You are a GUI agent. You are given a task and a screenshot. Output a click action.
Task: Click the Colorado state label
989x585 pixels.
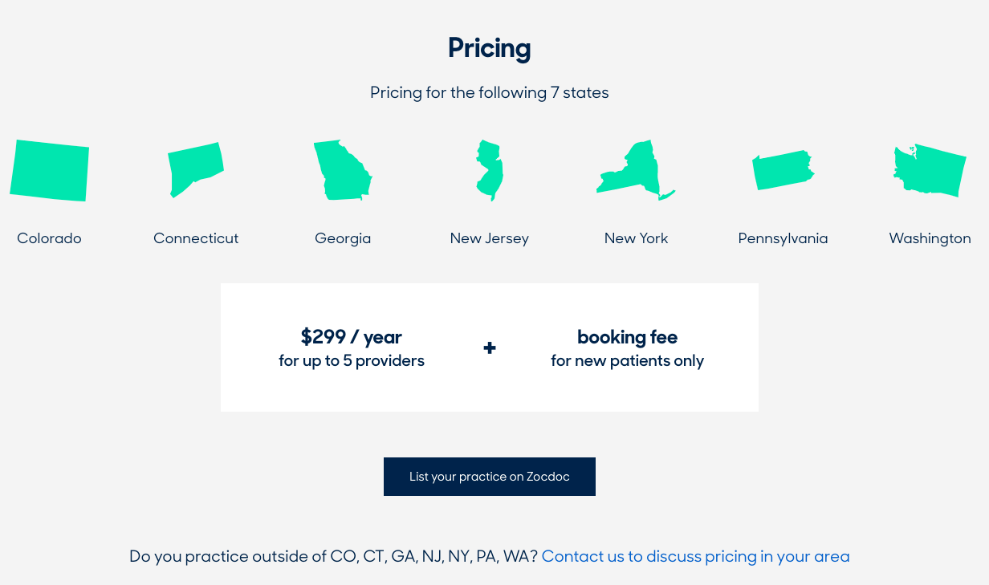tap(50, 238)
